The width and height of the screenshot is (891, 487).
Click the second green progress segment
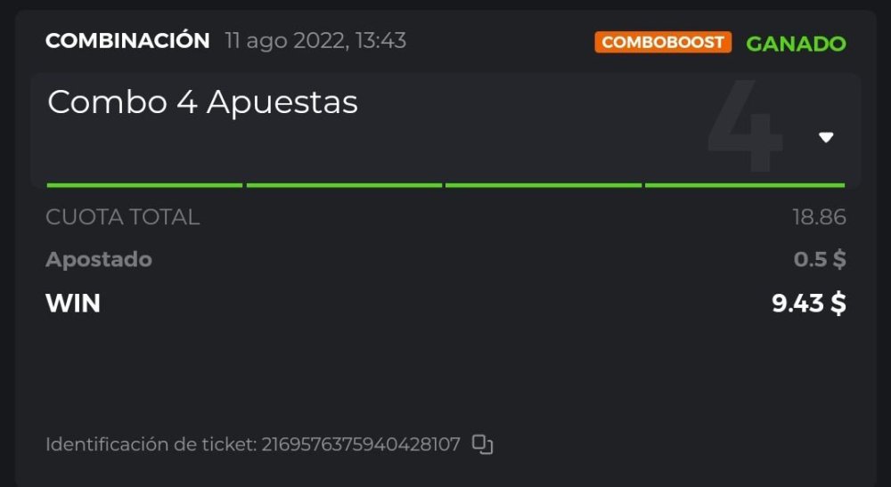[x=344, y=185]
